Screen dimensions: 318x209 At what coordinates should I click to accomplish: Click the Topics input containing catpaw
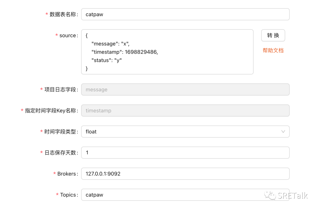185,195
